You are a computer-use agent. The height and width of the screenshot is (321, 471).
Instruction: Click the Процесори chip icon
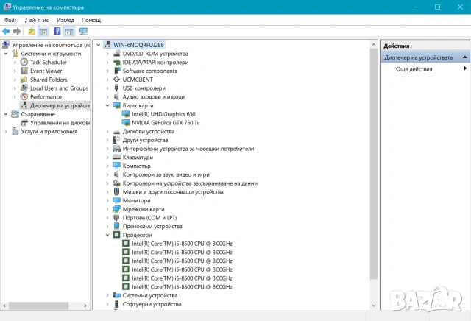116,235
